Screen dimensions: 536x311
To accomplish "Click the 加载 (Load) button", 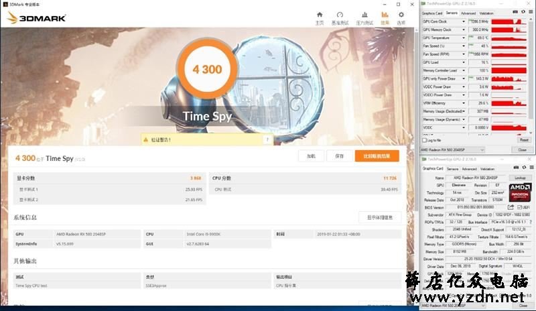I will [x=311, y=156].
